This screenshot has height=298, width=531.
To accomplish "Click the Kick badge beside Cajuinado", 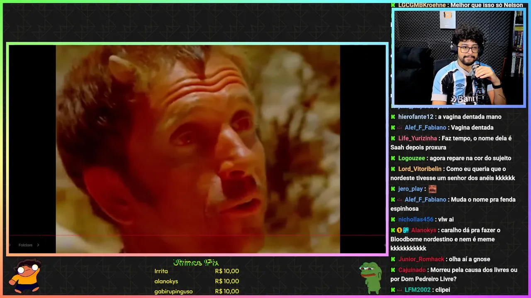I will click(393, 270).
